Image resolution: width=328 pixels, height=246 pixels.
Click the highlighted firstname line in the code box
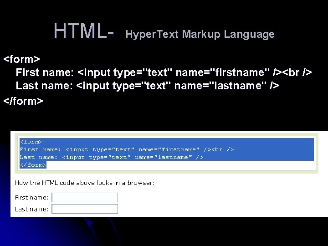pos(127,149)
